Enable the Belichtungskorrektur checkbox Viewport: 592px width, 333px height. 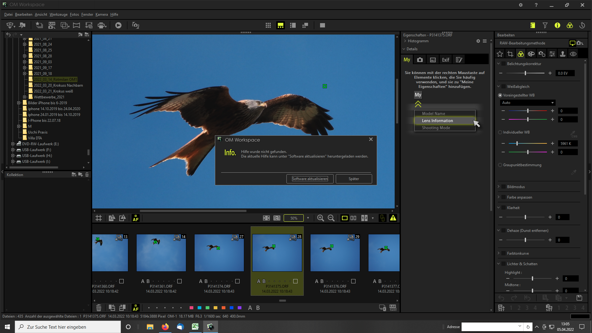[x=504, y=64]
